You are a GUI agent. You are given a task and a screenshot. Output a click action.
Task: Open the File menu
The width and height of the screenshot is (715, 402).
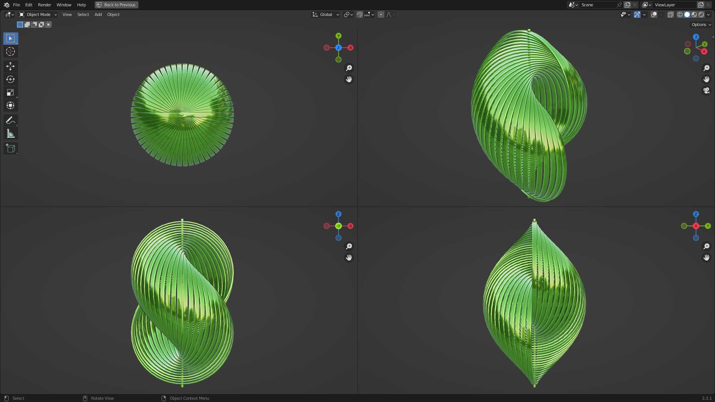(16, 5)
